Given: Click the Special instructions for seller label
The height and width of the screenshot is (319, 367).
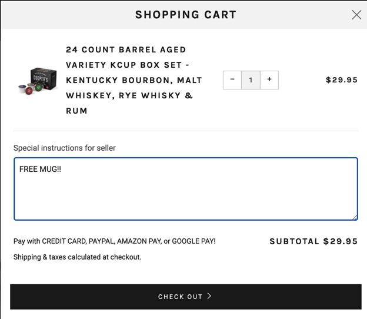Looking at the screenshot, I should (64, 148).
